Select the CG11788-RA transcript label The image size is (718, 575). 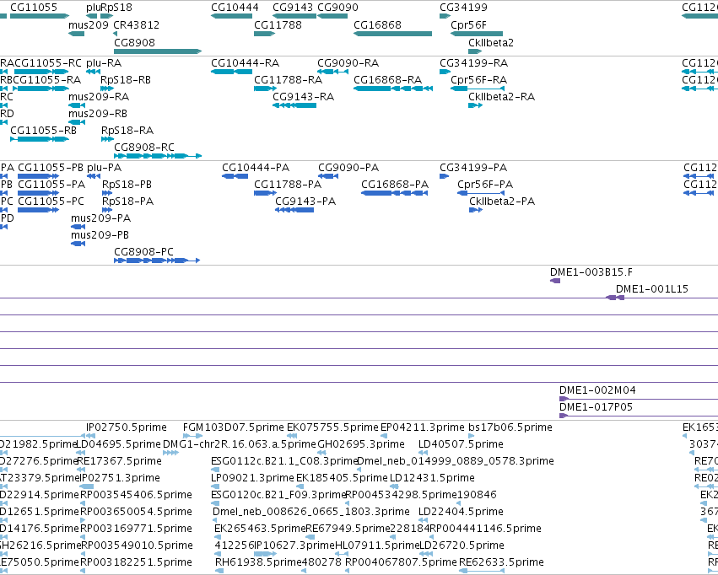pyautogui.click(x=288, y=79)
